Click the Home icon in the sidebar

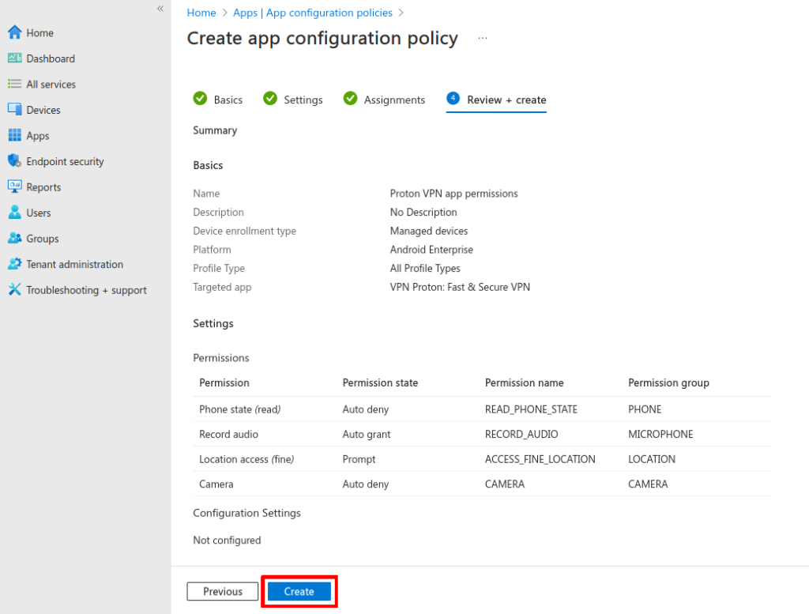click(14, 32)
